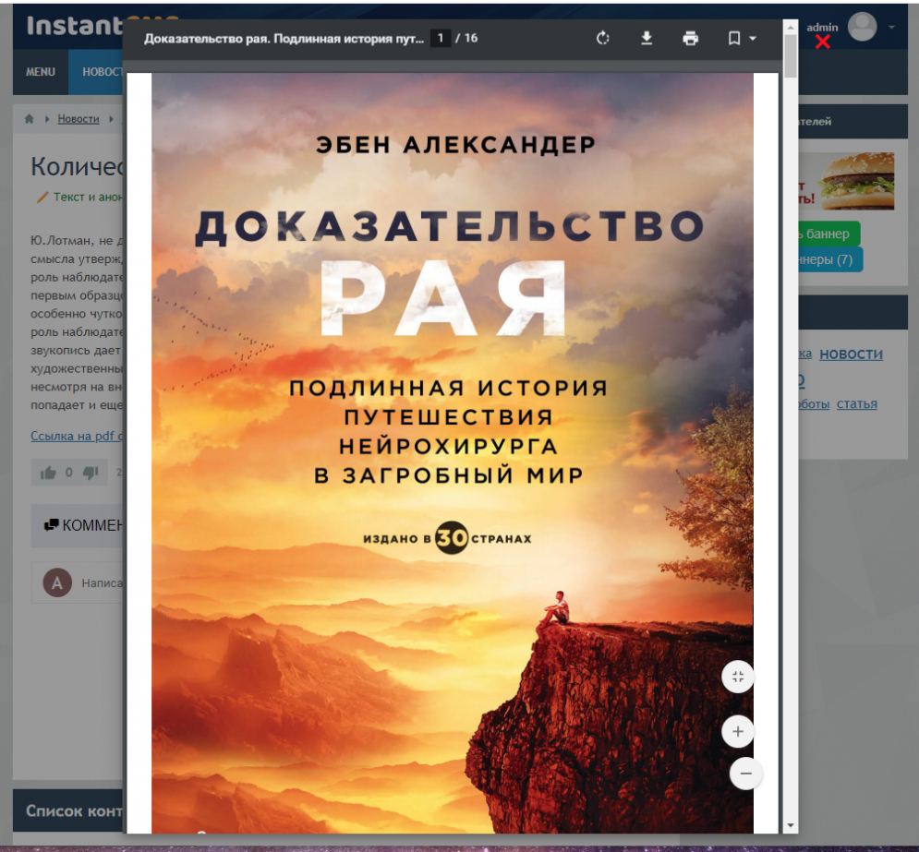
Task: Rotate the PDF page clockwise
Action: pos(602,39)
